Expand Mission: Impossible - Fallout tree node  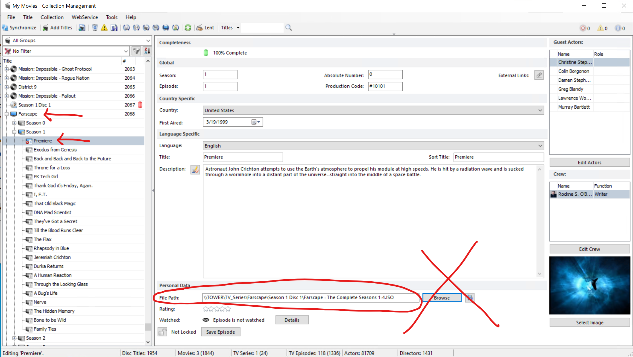[7, 96]
